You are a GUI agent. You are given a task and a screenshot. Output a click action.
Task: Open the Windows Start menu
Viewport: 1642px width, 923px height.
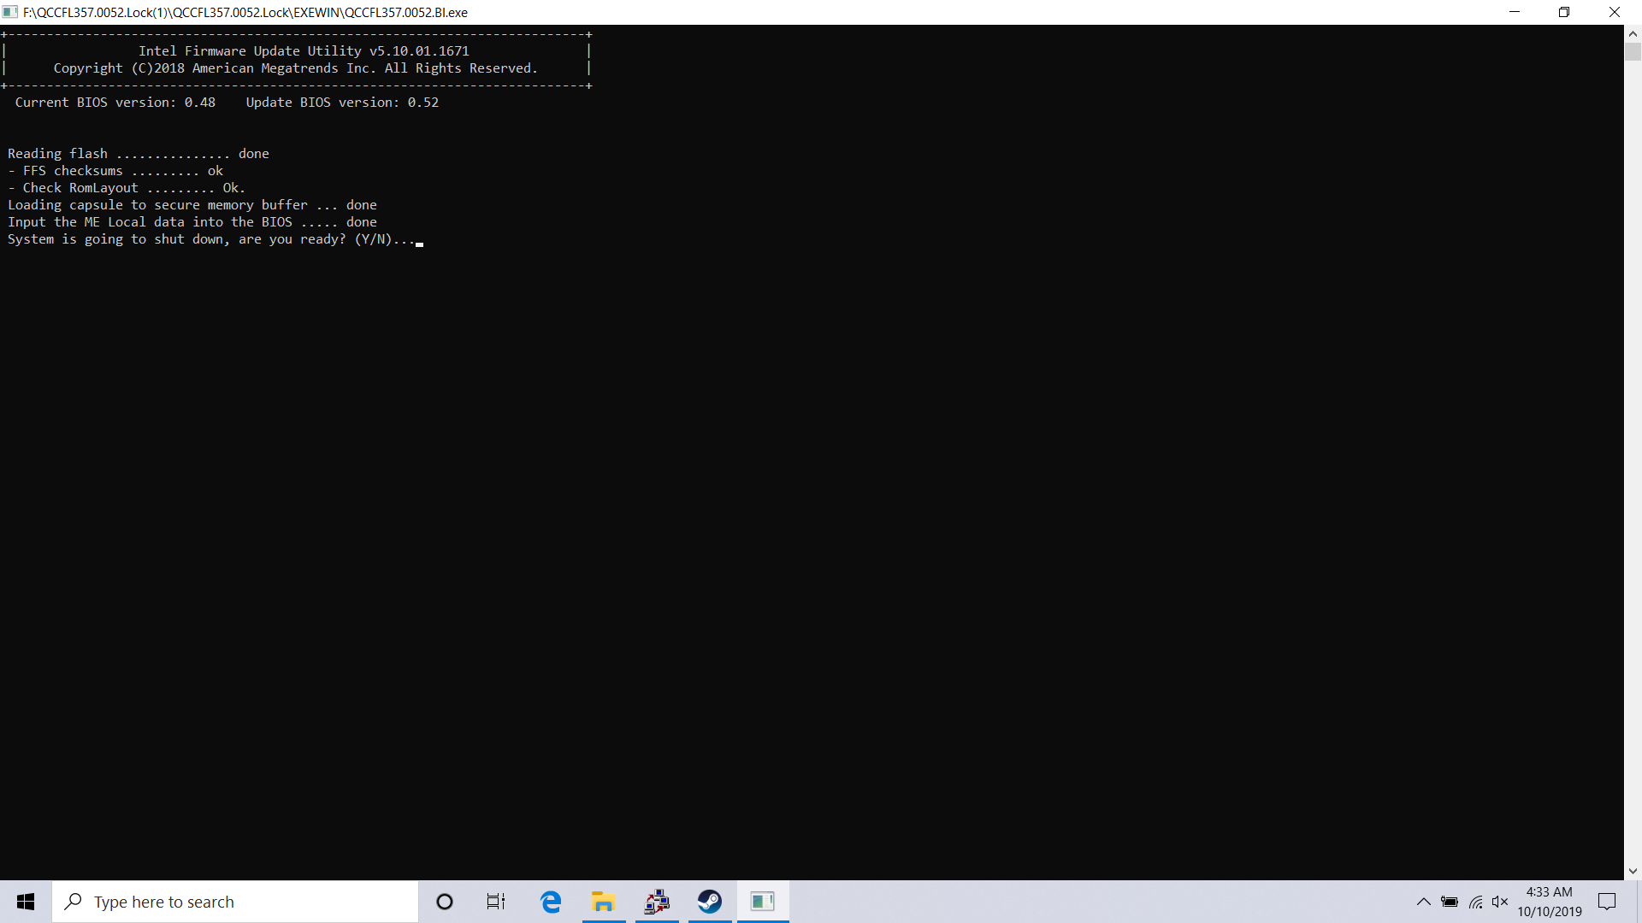point(26,902)
